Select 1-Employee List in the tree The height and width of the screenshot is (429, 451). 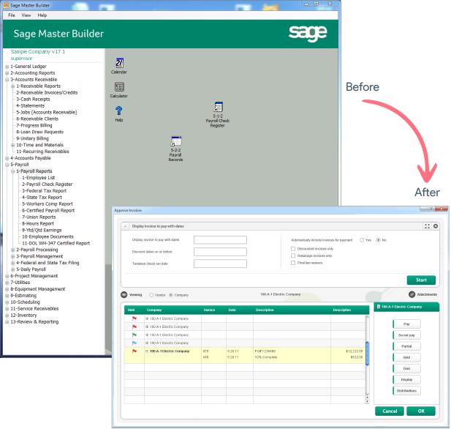39,178
